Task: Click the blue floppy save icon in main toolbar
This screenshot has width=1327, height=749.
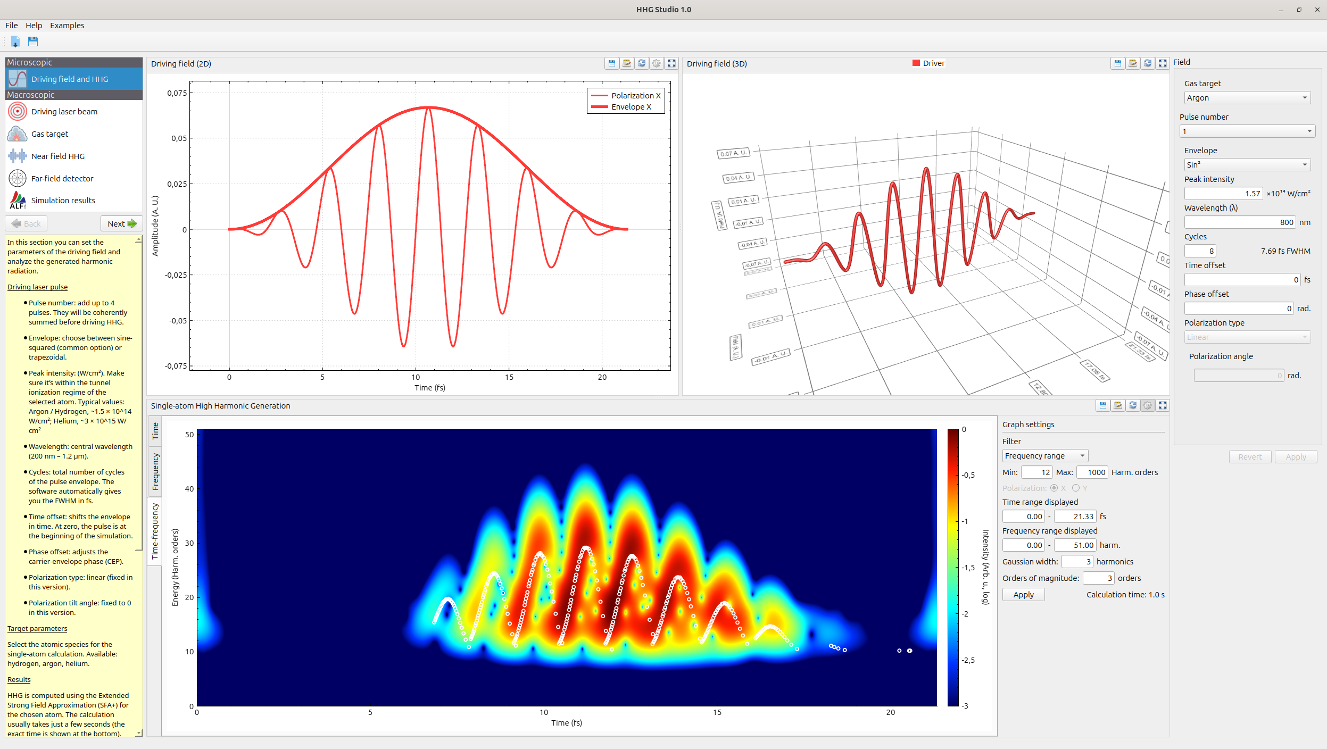Action: (33, 41)
